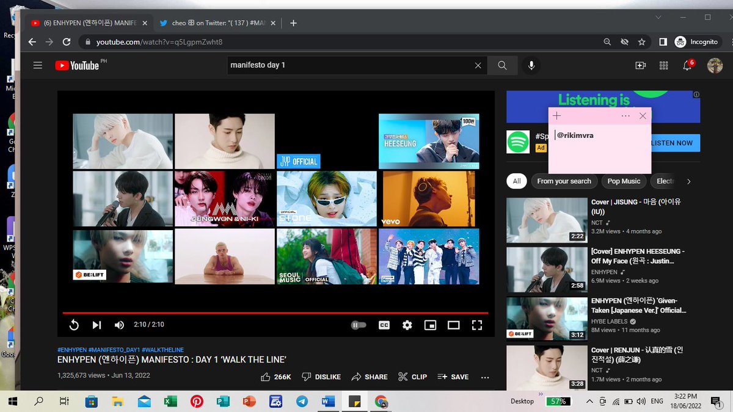Open Pinterest from the taskbar
This screenshot has height=412, width=733.
click(x=197, y=402)
